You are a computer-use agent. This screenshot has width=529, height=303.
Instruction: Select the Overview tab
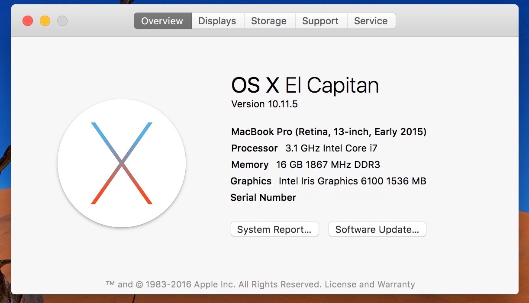point(162,21)
